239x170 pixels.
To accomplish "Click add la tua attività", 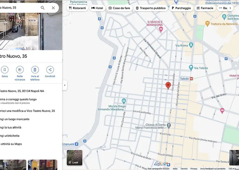I will [11, 128].
